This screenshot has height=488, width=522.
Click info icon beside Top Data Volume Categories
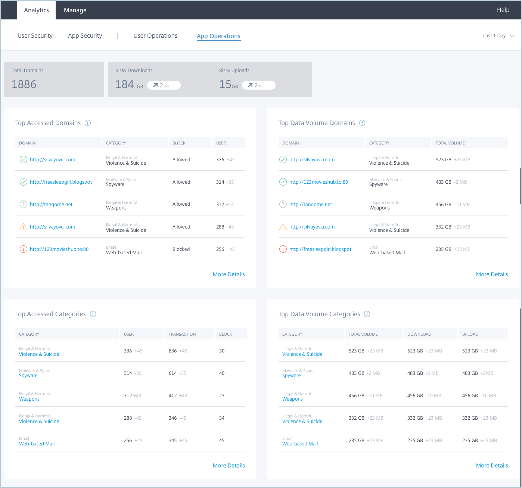(367, 314)
